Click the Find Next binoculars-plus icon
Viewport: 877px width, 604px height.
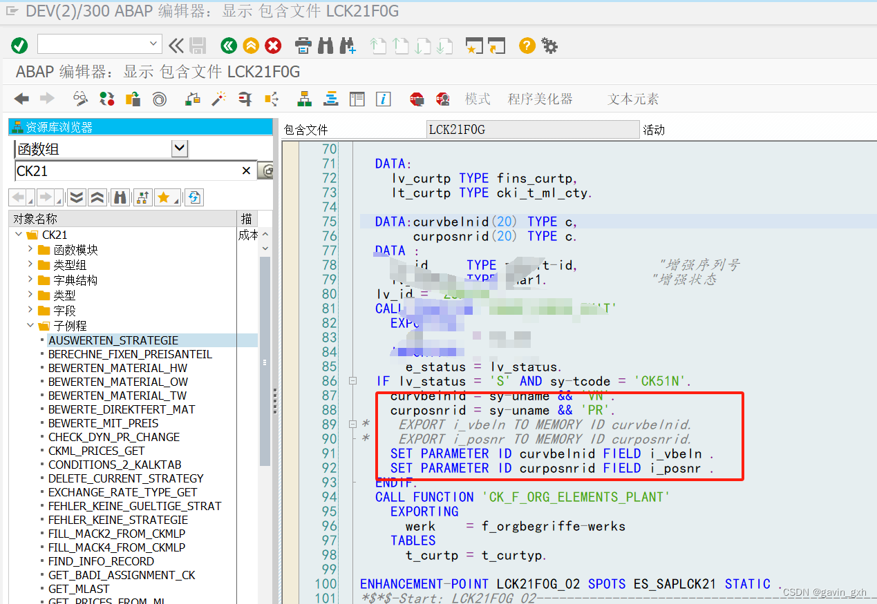pos(348,46)
